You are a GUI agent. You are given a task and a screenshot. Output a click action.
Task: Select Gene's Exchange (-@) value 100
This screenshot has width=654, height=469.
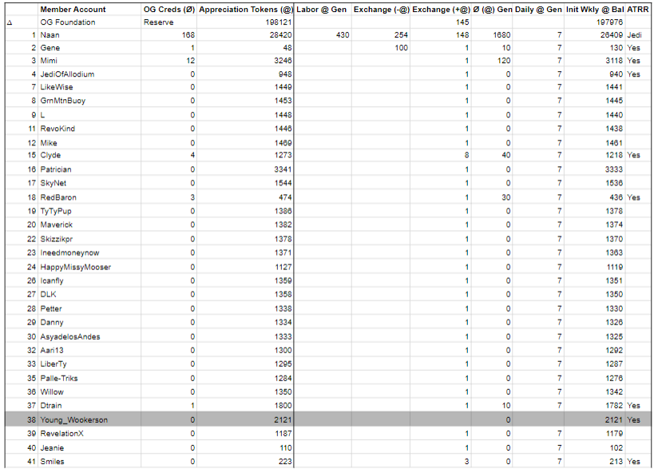click(x=401, y=48)
